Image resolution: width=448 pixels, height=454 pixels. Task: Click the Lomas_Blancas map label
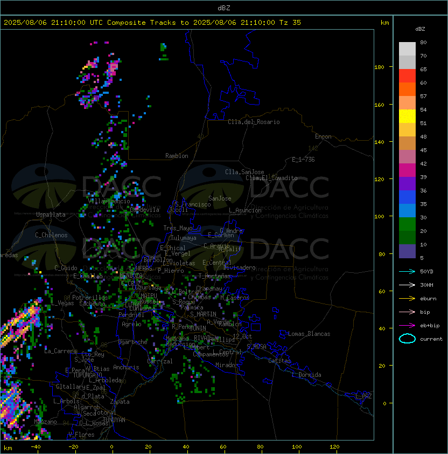pyautogui.click(x=309, y=334)
